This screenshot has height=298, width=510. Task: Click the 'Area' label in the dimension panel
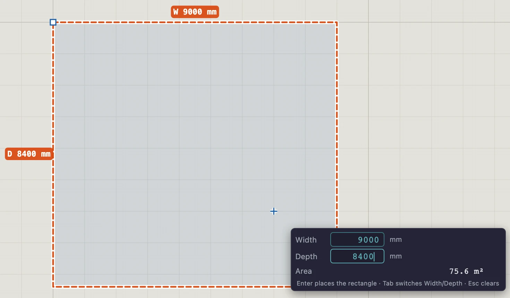pyautogui.click(x=304, y=271)
